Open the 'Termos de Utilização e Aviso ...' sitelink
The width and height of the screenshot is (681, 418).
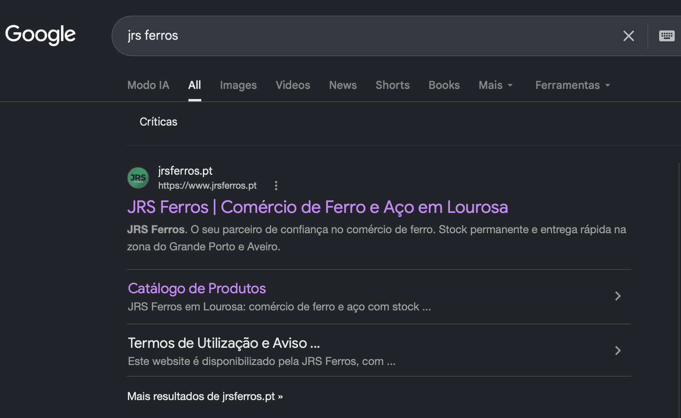(224, 343)
